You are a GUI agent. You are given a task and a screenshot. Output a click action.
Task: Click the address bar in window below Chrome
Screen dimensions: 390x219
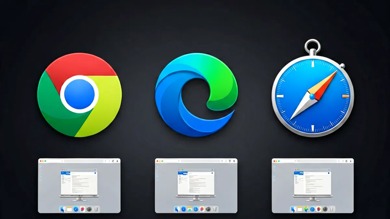(84, 161)
